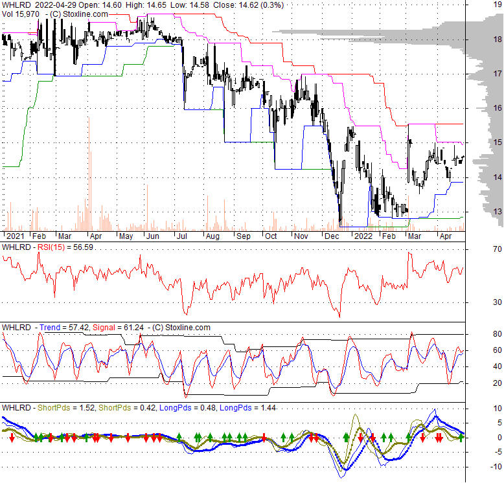
Task: Click the 'Signal' label in oscillator panel
Action: click(104, 328)
